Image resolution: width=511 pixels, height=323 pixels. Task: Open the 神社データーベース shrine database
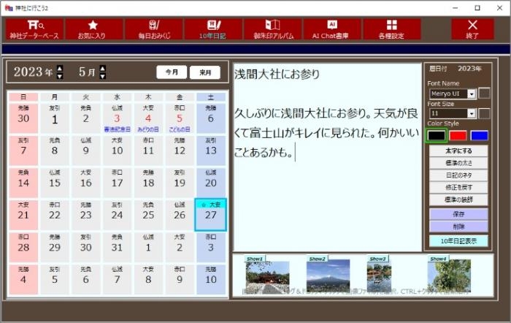click(x=32, y=29)
